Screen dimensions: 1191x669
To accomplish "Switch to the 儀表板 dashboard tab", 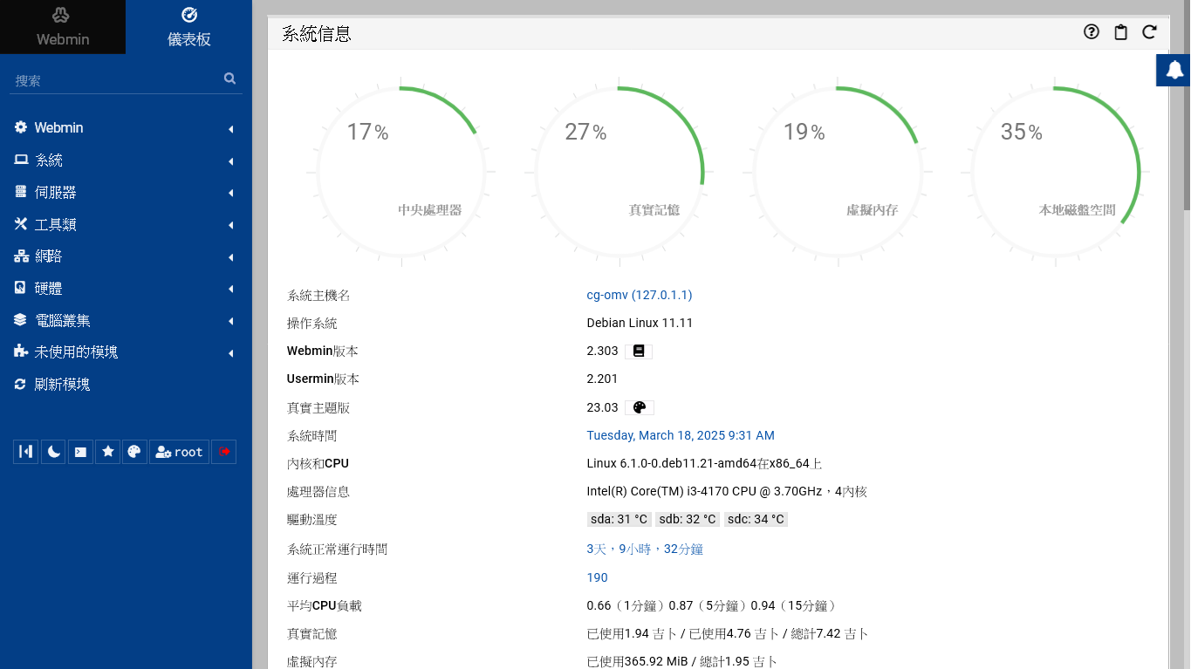I will 188,27.
